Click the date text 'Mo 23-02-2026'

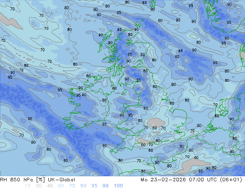coord(163,180)
